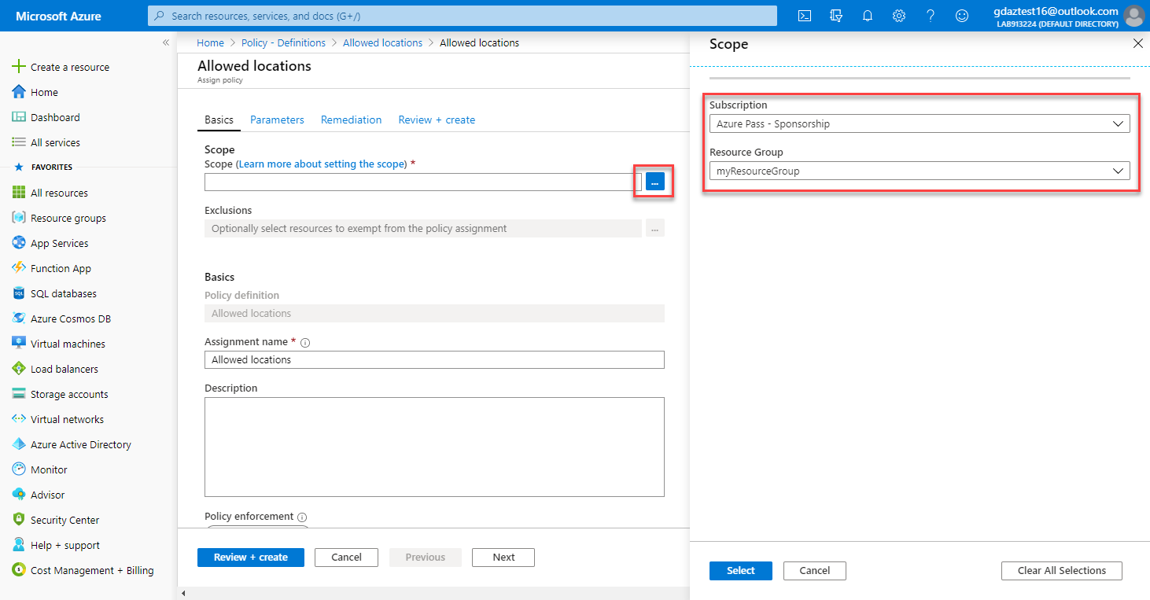Click the Storage accounts icon

19,394
